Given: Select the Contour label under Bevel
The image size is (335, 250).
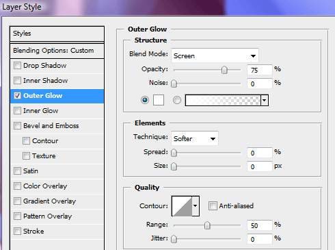Looking at the screenshot, I should pos(45,141).
